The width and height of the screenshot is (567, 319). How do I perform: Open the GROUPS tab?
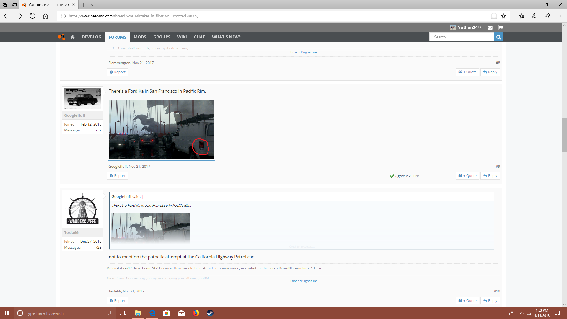pos(162,37)
